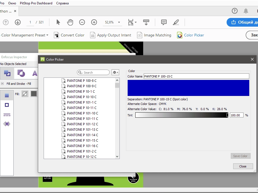The width and height of the screenshot is (258, 193).
Task: Click page number field
Action: tap(30, 22)
